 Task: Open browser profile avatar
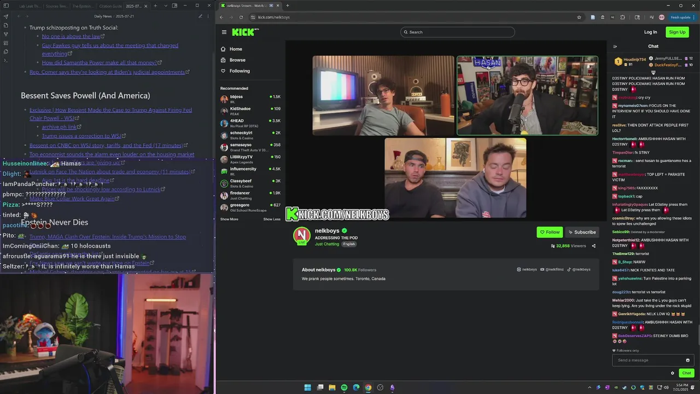[662, 17]
